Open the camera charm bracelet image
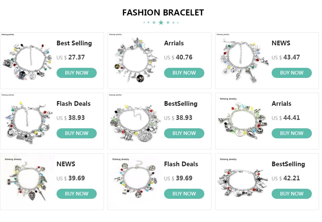 coord(28,60)
